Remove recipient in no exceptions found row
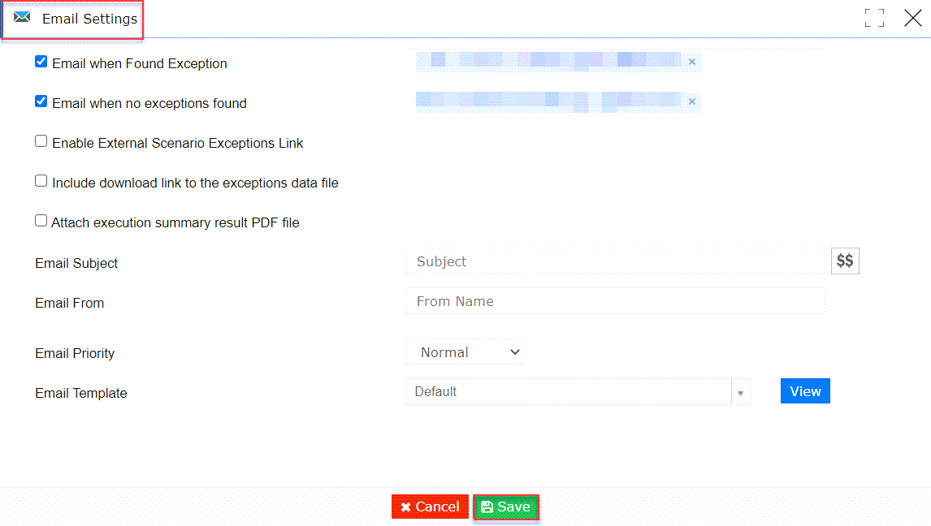The width and height of the screenshot is (931, 526). 691,101
